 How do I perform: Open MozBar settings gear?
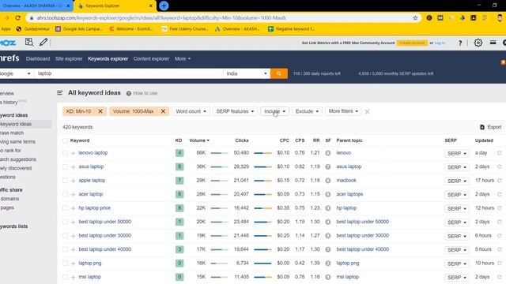(478, 43)
